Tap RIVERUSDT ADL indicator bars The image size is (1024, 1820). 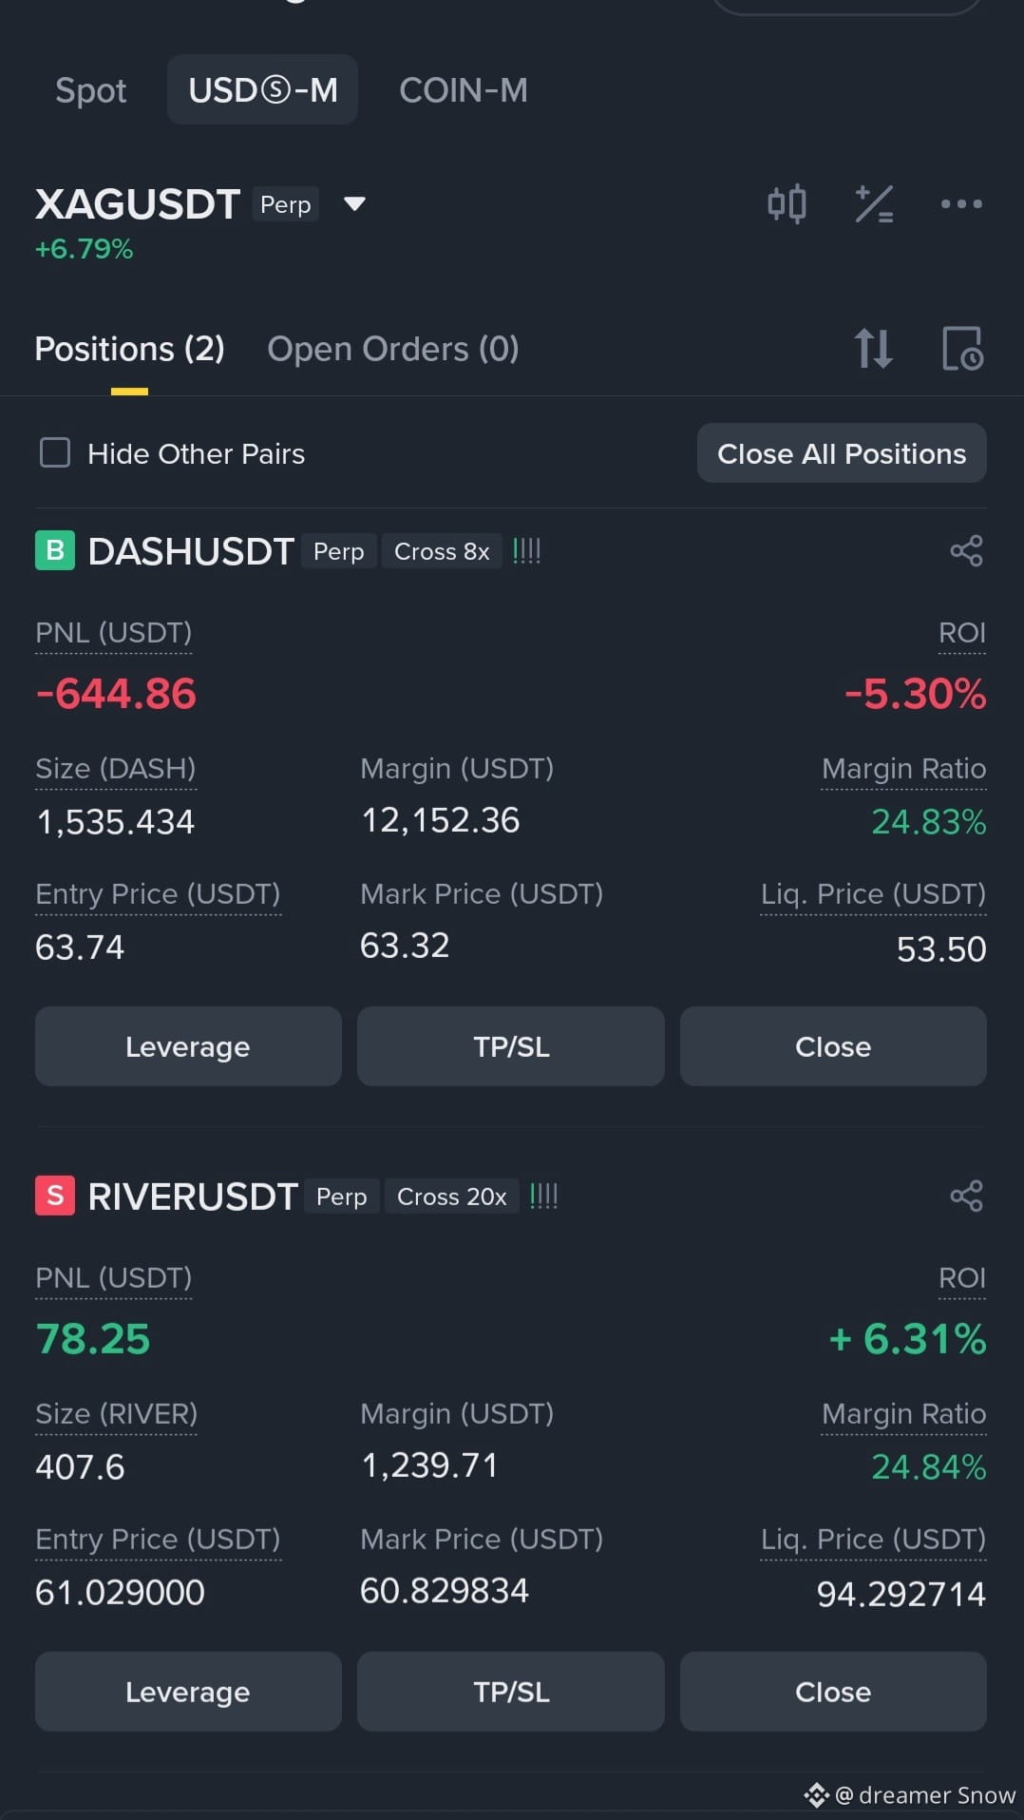543,1196
